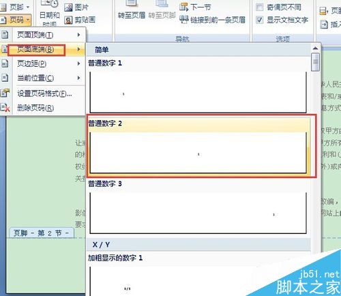Expand arrow next to 页面底端(B)

[x=78, y=49]
